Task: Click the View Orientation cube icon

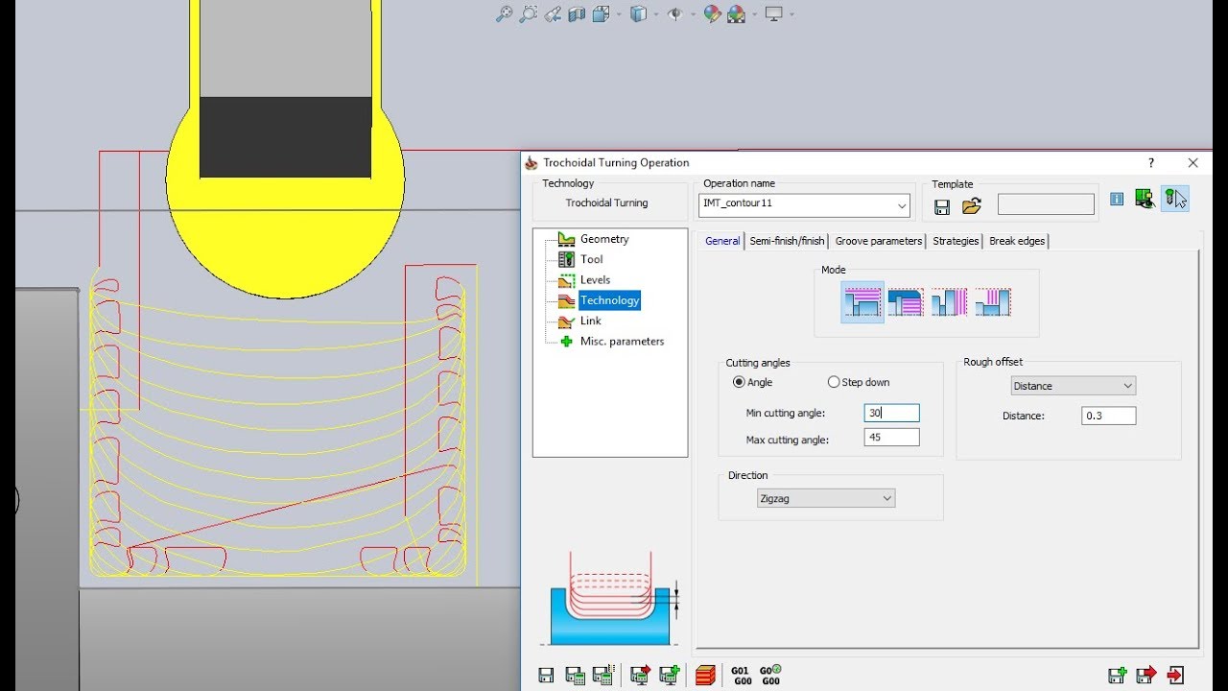Action: [x=602, y=13]
